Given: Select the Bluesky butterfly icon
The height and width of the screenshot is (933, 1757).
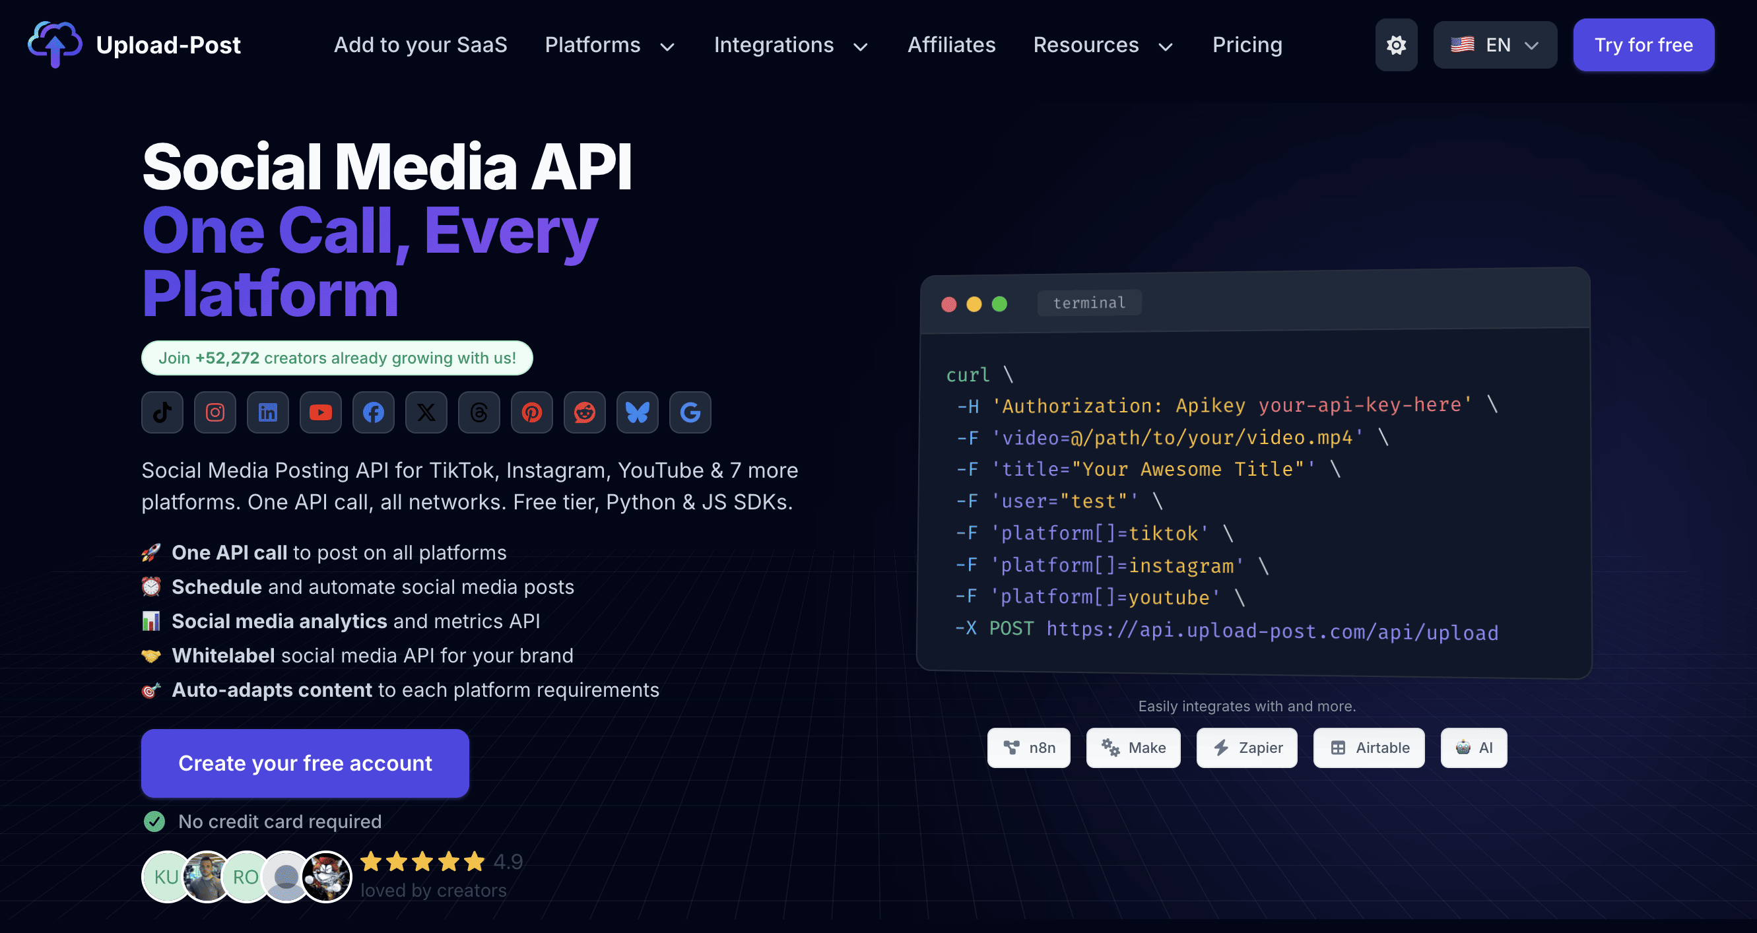Looking at the screenshot, I should point(637,412).
